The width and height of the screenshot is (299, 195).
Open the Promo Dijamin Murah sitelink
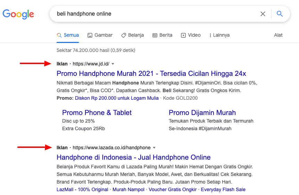[x=202, y=113]
